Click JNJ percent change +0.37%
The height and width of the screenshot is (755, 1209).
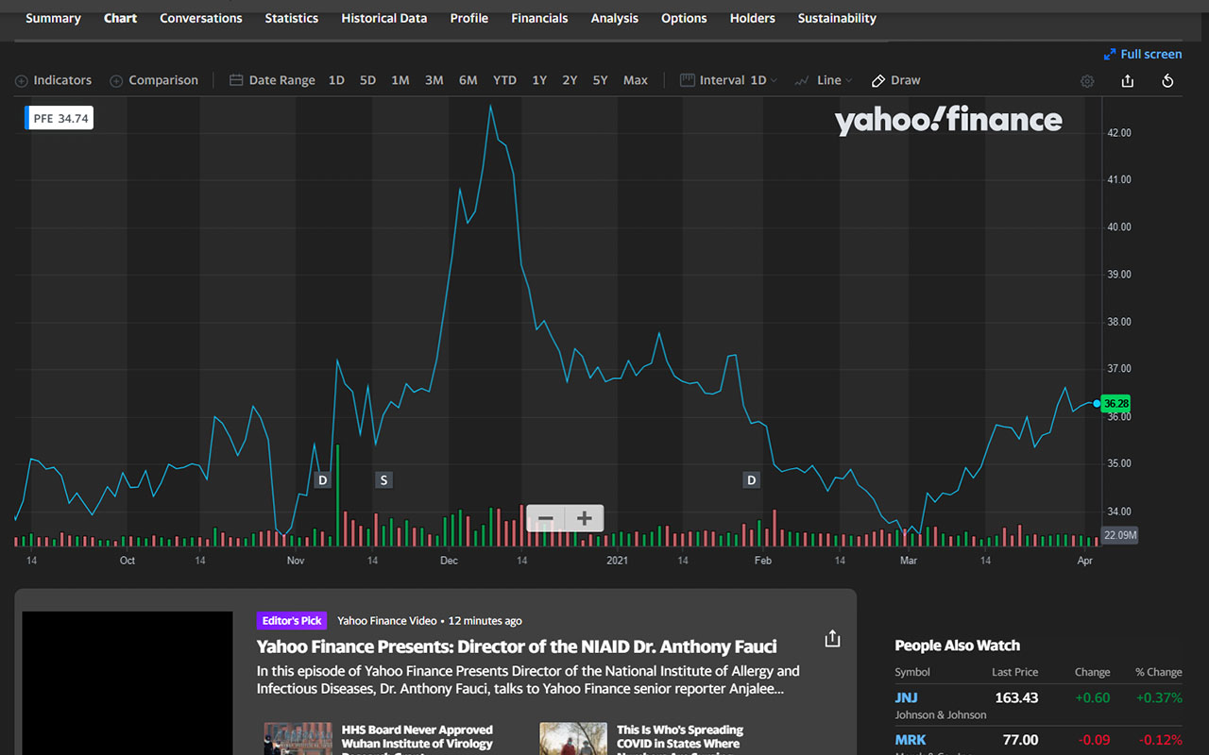pyautogui.click(x=1160, y=697)
